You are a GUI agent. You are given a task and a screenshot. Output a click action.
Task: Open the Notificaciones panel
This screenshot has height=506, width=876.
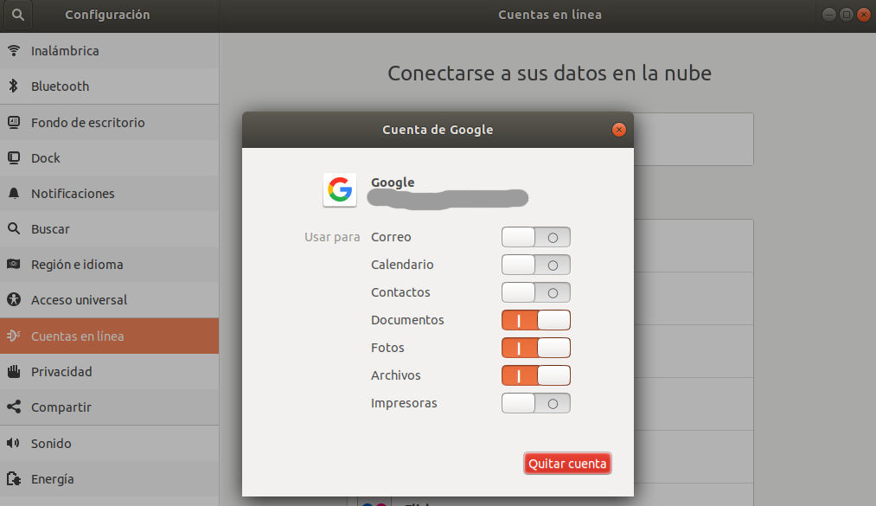click(x=110, y=193)
